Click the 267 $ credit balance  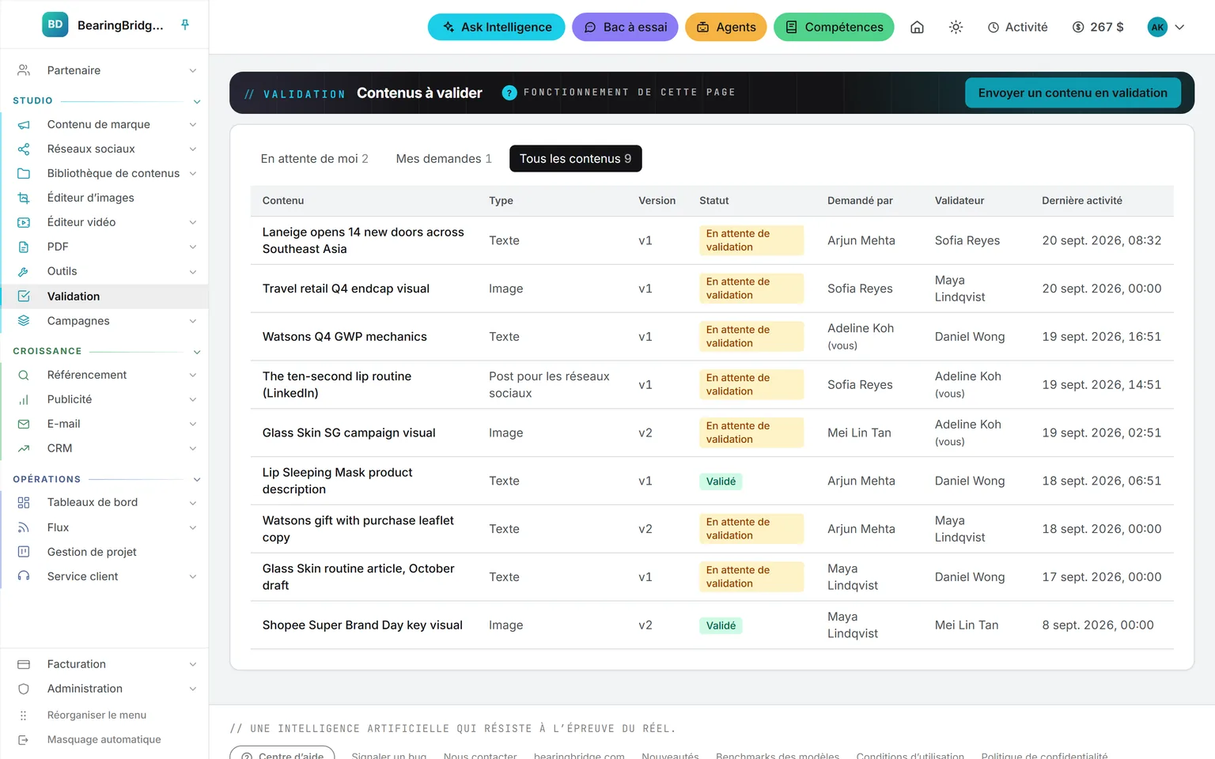pos(1098,27)
